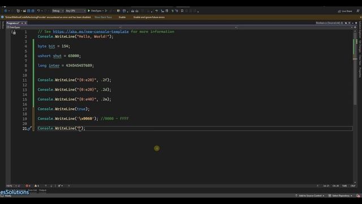This screenshot has height=204, width=362.
Task: Click the line 19 code with '\x0060'
Action: (68, 118)
